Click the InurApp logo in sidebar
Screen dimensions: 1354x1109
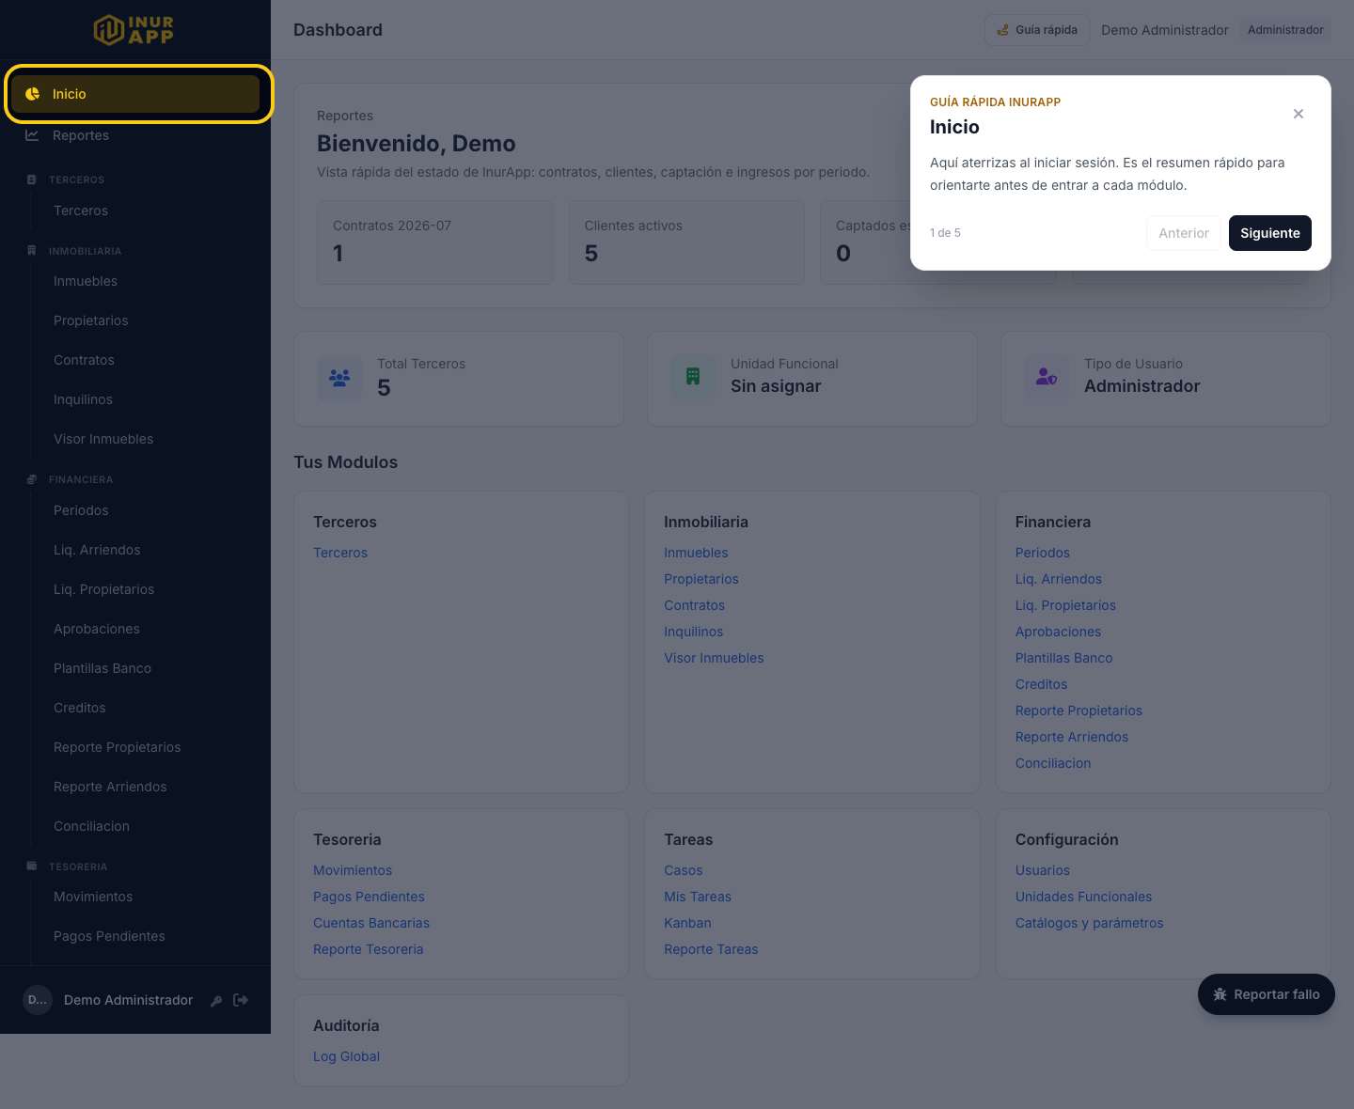pos(134,30)
